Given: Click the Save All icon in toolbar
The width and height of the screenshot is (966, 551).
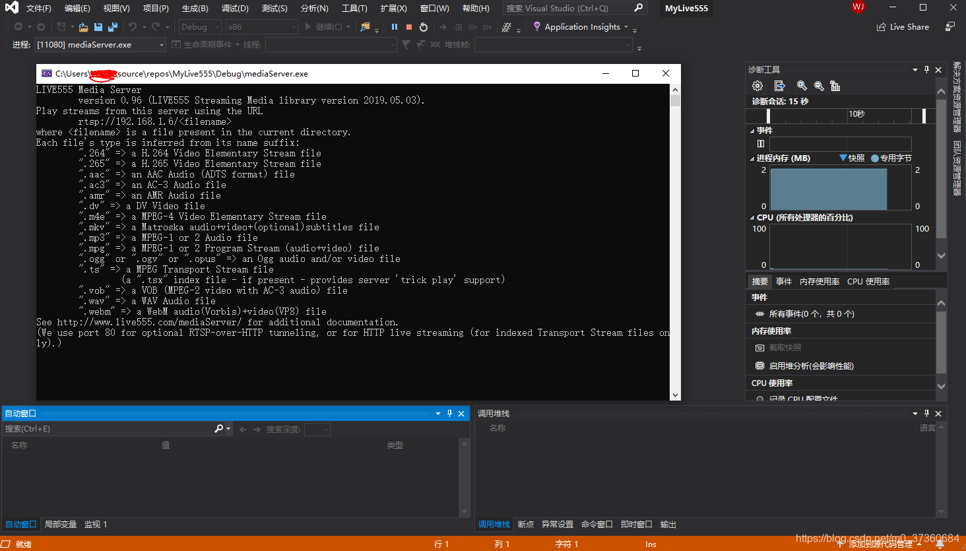Looking at the screenshot, I should pyautogui.click(x=113, y=27).
